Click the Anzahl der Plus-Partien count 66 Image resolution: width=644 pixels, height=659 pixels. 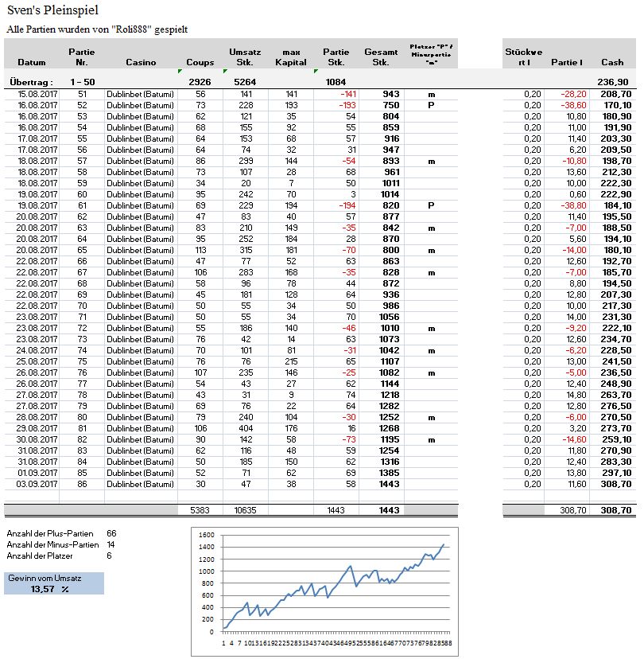(111, 533)
